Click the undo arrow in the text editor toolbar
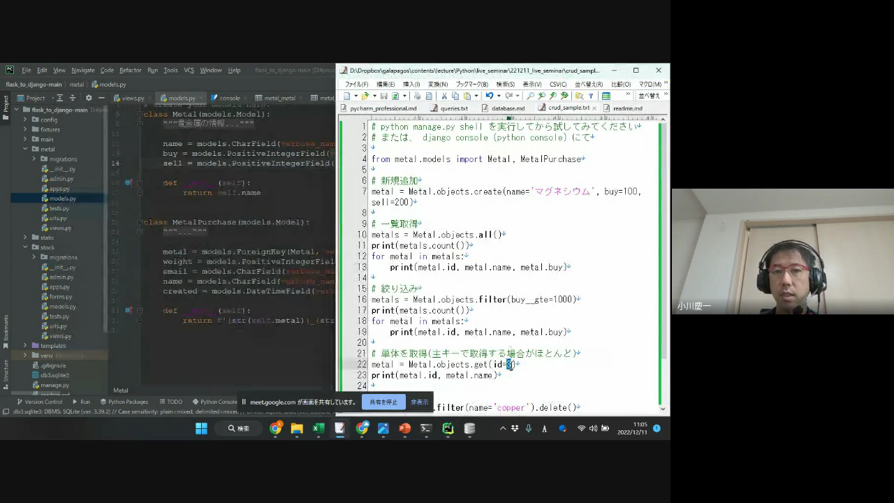894x503 pixels. click(489, 96)
